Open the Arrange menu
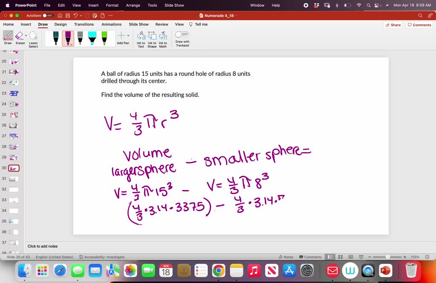 click(133, 5)
